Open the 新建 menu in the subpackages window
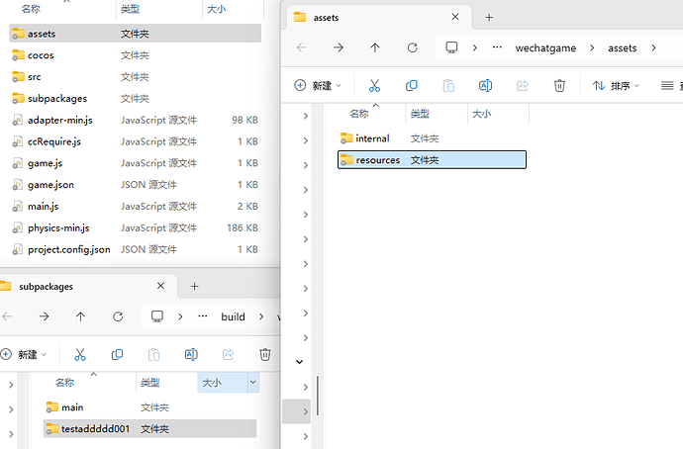The image size is (683, 449). coord(24,355)
